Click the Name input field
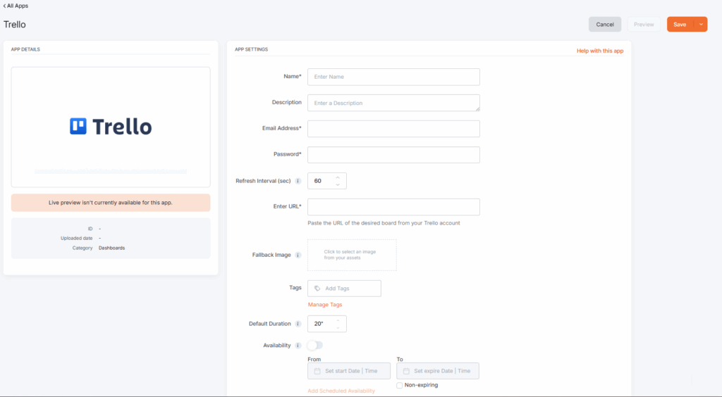The height and width of the screenshot is (397, 722). coord(393,77)
